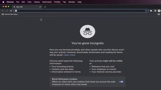161x90 pixels.
Task: Click the 'Block third-party cookies' label
Action: [x=64, y=79]
